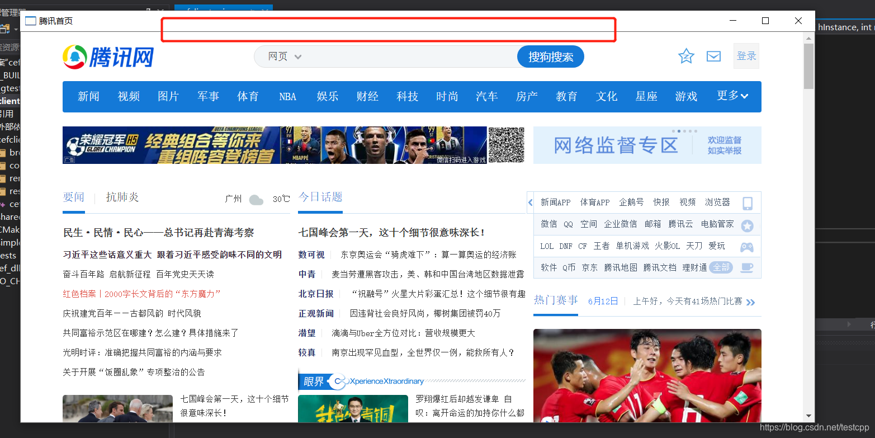Click the scrollbar up arrow
The image size is (875, 438).
[x=808, y=37]
